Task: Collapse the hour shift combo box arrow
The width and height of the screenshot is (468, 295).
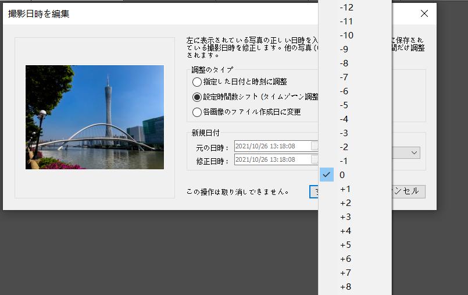Action: pyautogui.click(x=415, y=152)
